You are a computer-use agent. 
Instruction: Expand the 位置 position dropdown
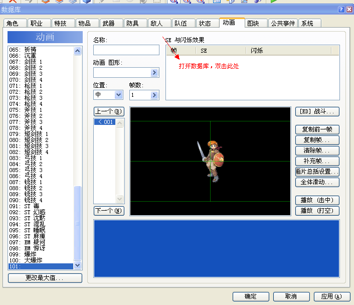[x=119, y=95]
